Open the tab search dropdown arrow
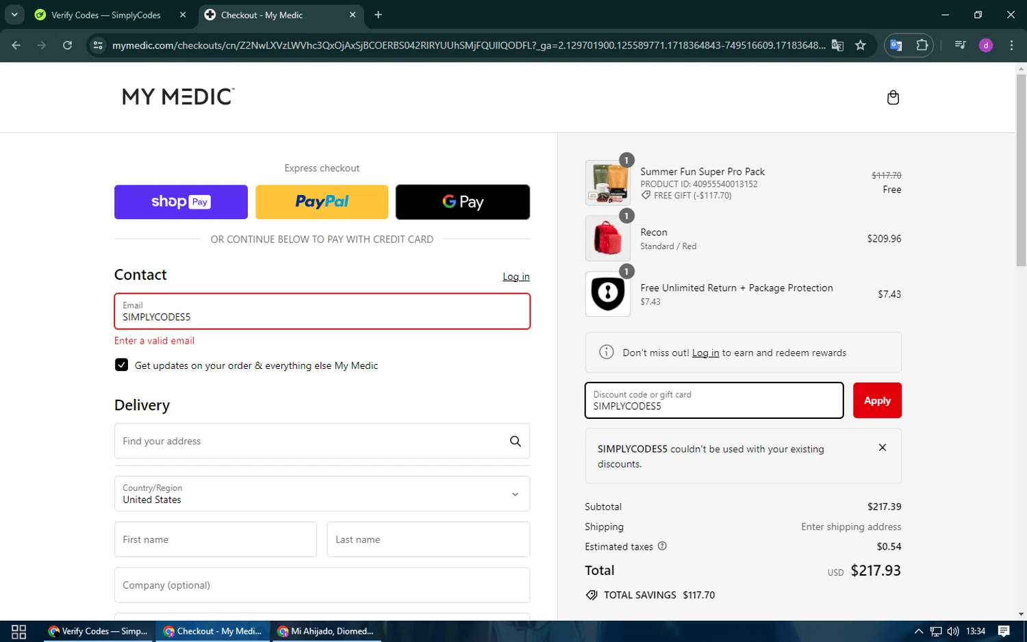1027x642 pixels. coord(14,14)
